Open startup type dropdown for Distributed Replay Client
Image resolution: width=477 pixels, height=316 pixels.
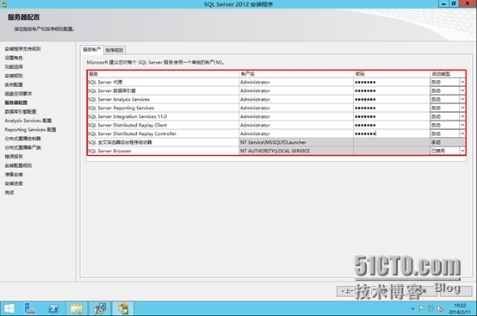coord(462,125)
